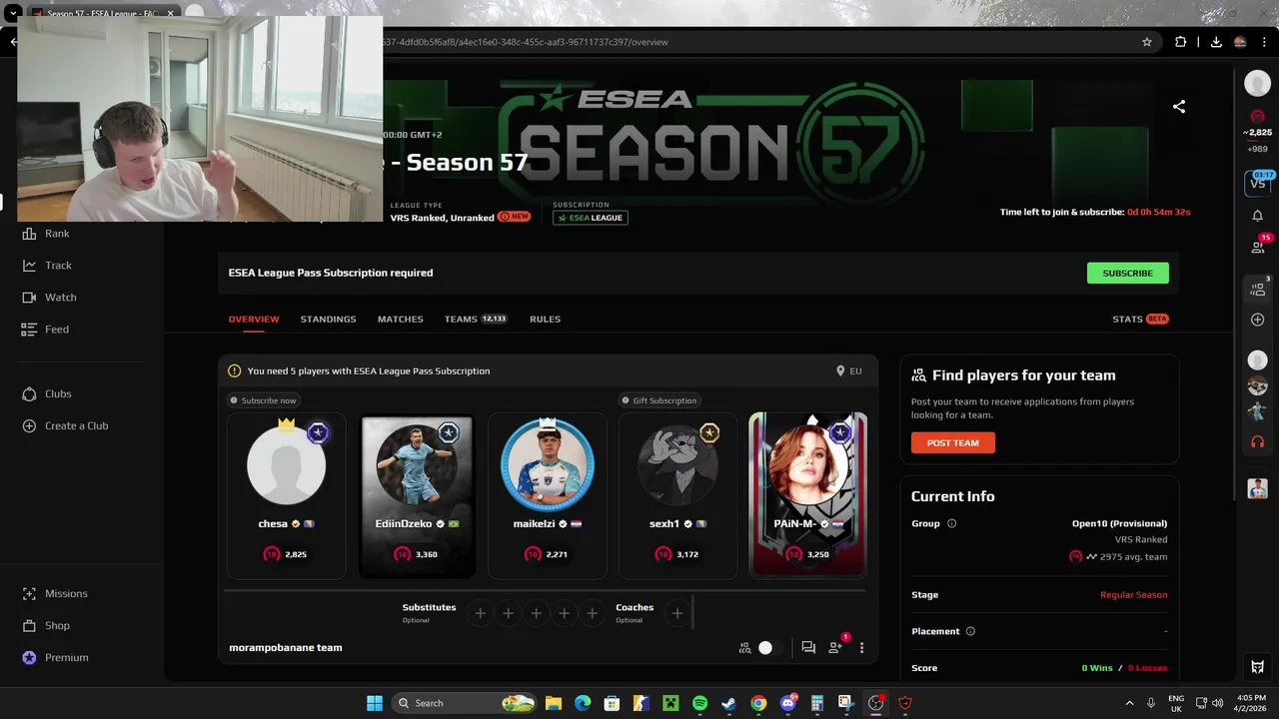Click the info icon next to Group

[x=951, y=523]
